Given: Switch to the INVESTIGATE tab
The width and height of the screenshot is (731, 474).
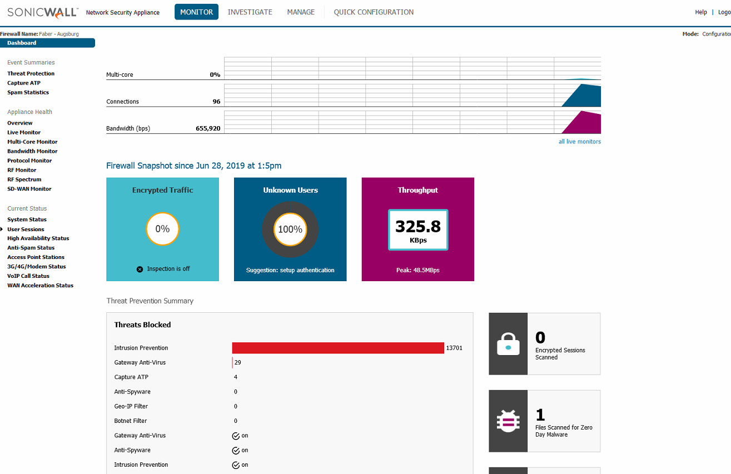Looking at the screenshot, I should (250, 12).
